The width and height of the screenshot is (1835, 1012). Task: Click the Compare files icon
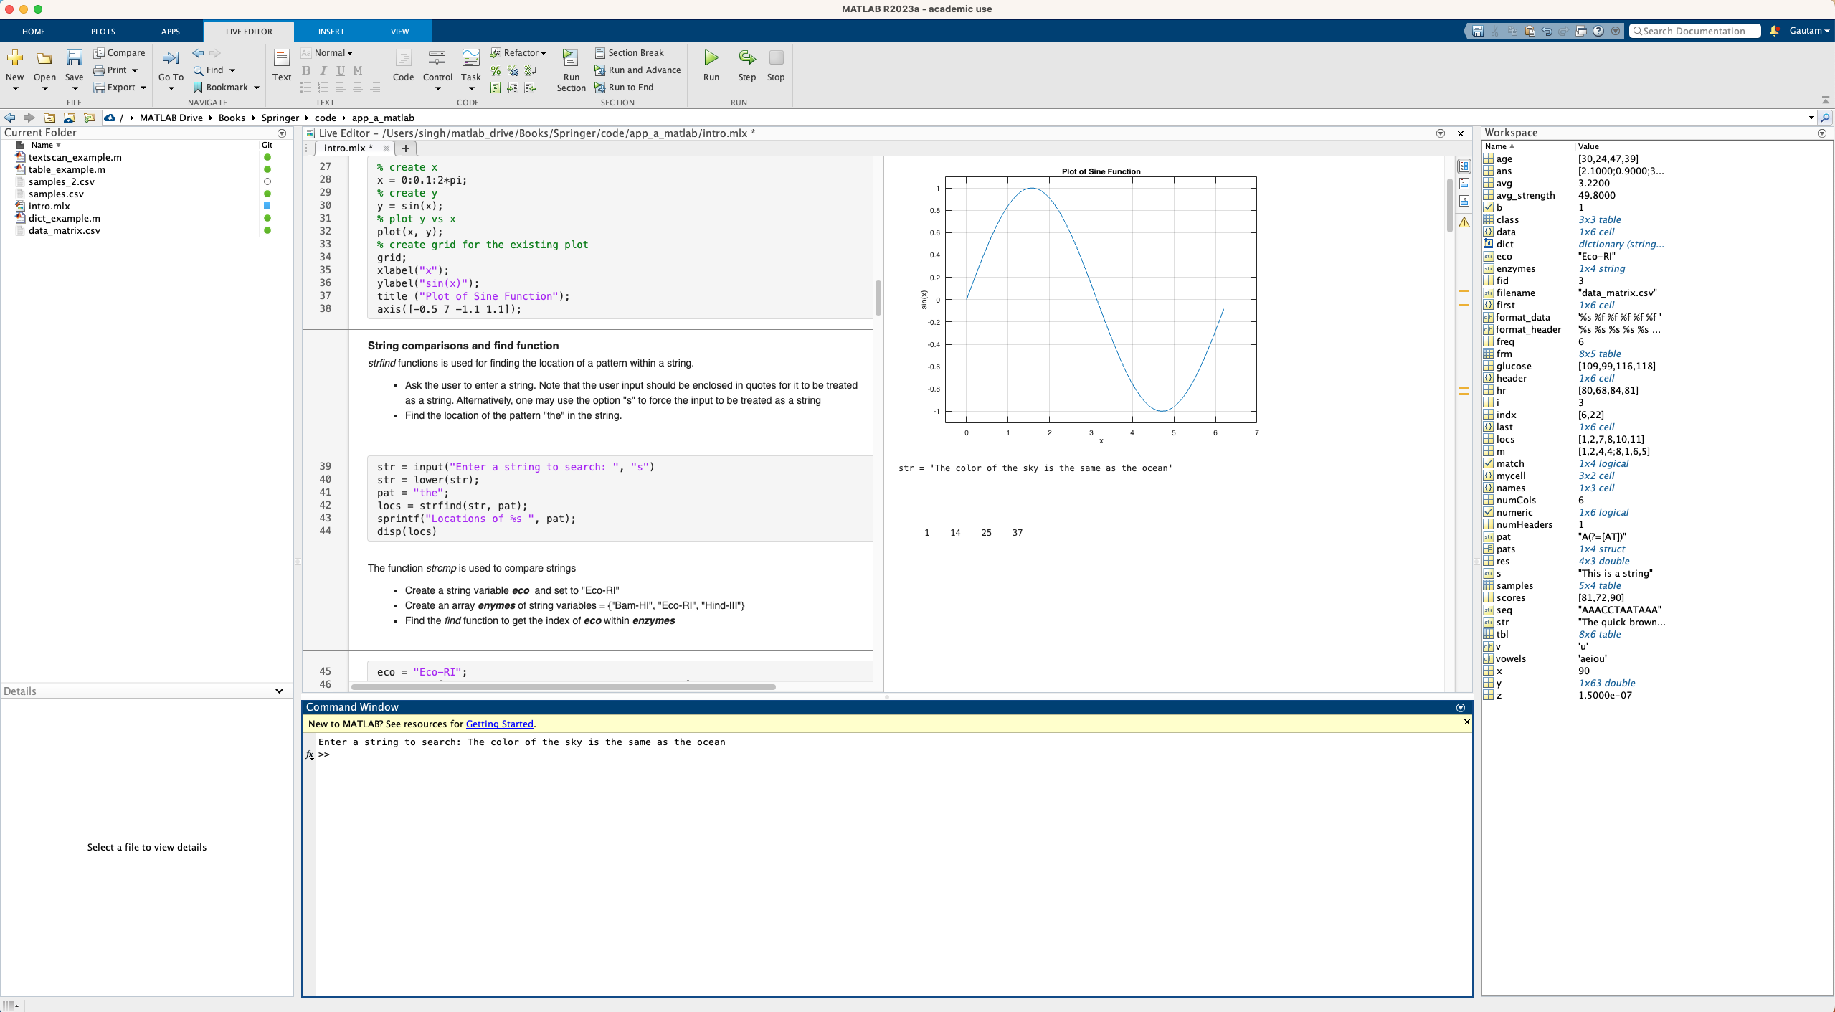pyautogui.click(x=119, y=53)
